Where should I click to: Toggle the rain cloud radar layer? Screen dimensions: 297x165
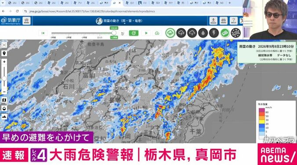point(170,33)
